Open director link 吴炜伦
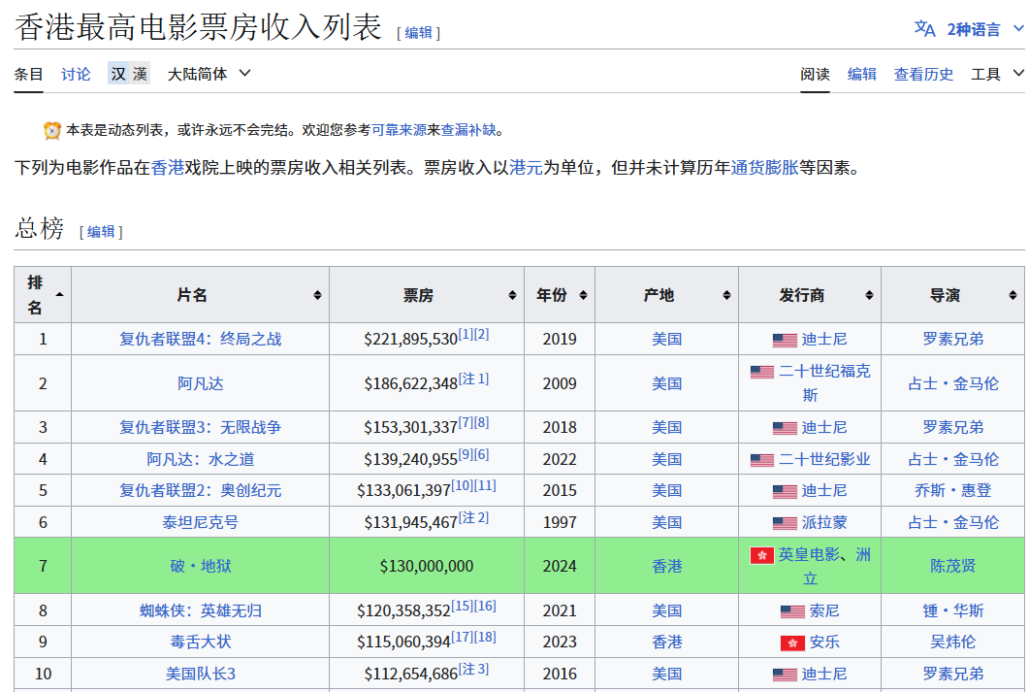Image resolution: width=1029 pixels, height=692 pixels. click(x=953, y=642)
